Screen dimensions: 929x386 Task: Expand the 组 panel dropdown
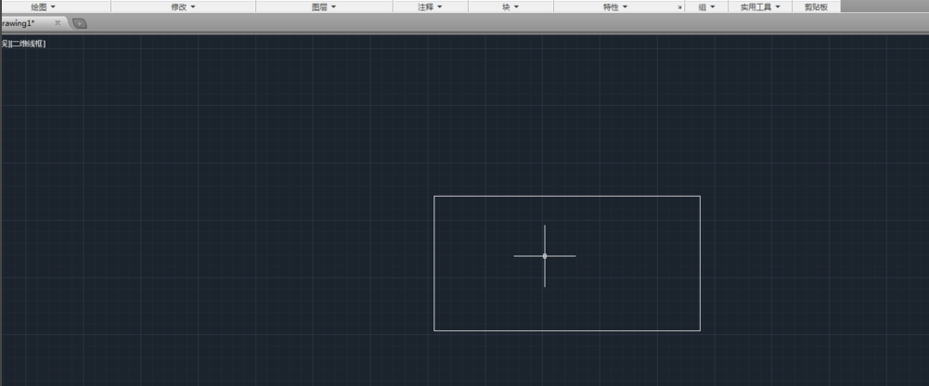(x=706, y=7)
